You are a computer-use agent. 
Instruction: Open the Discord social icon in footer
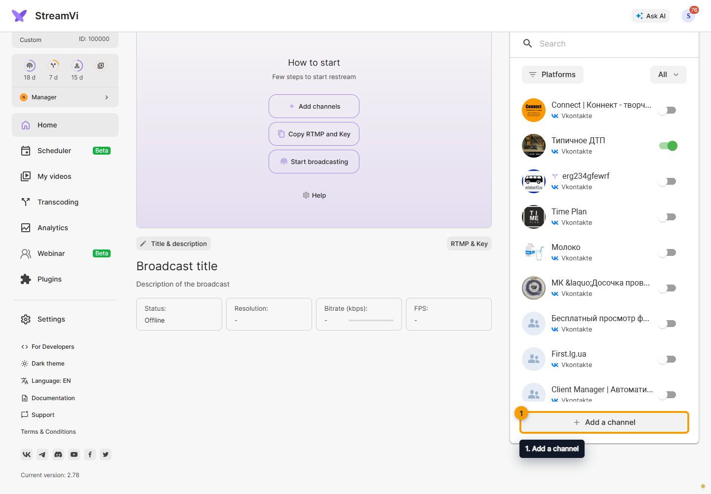(x=58, y=454)
